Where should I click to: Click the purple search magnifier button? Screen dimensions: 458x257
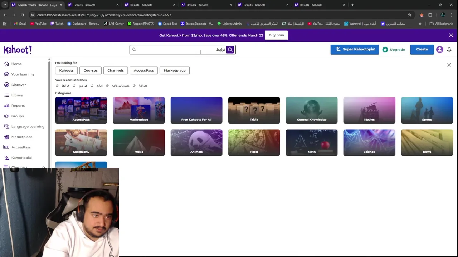tap(230, 50)
